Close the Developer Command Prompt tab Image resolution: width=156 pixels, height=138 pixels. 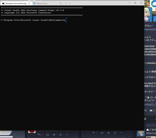pos(29,3)
